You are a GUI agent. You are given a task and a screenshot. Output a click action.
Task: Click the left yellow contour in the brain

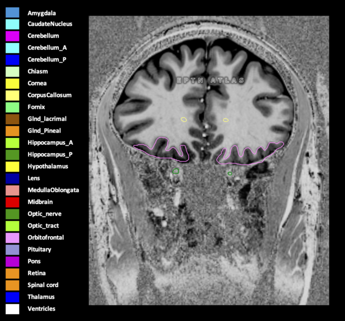pos(184,120)
